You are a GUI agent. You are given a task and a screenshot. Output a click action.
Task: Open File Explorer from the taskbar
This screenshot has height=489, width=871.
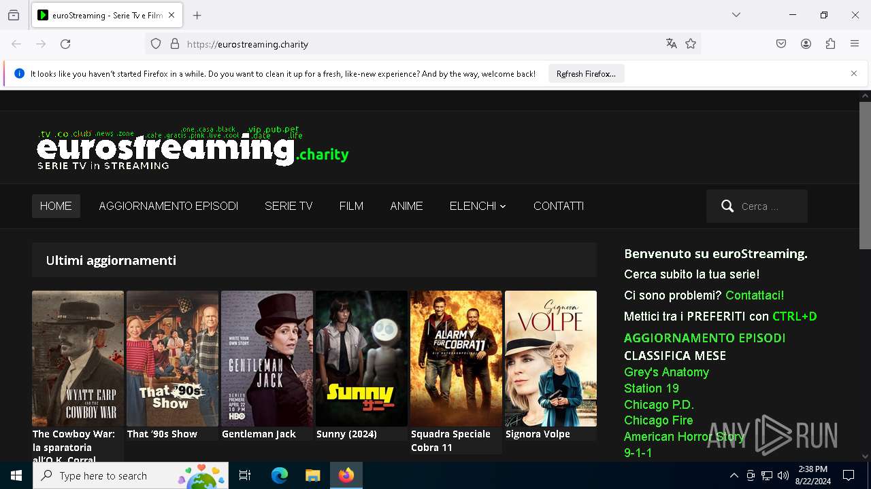(312, 475)
